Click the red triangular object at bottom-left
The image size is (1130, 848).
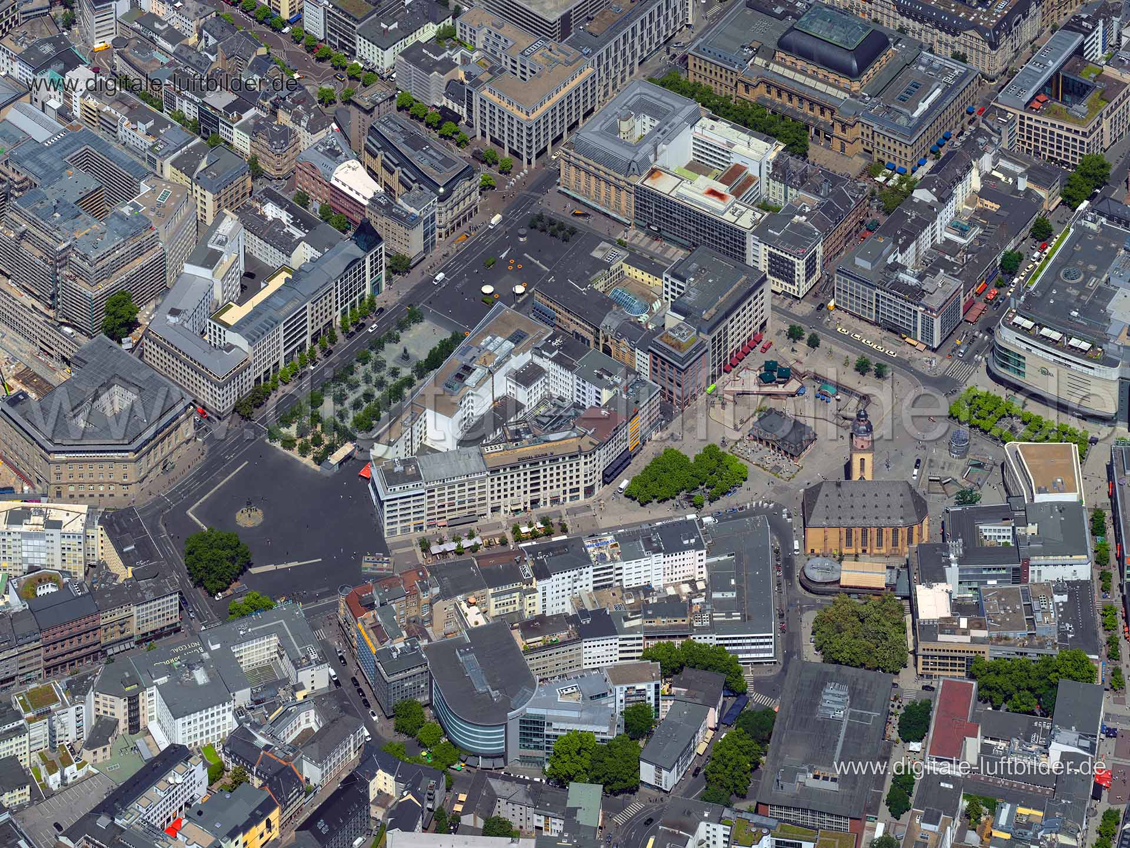pyautogui.click(x=172, y=829)
